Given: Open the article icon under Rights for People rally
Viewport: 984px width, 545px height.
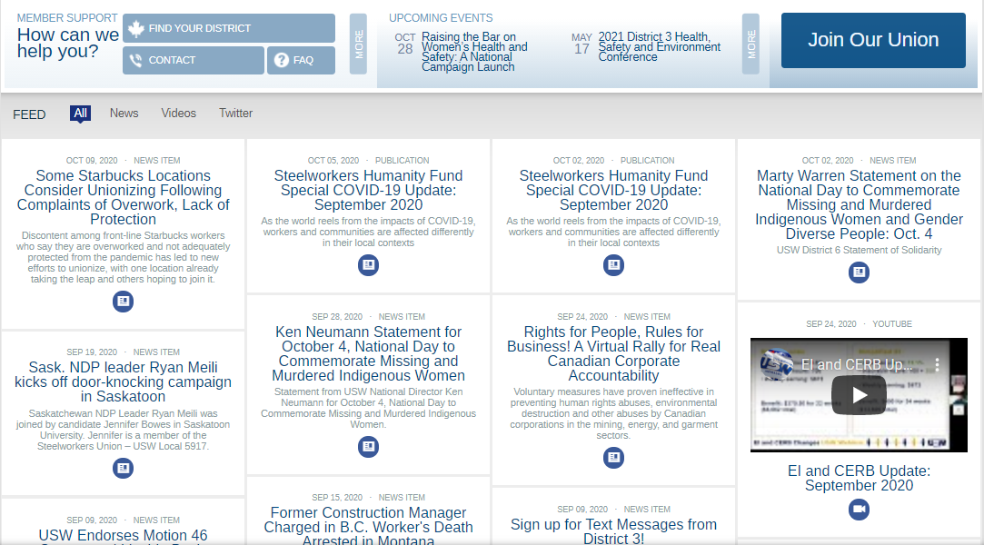Looking at the screenshot, I should pos(613,457).
